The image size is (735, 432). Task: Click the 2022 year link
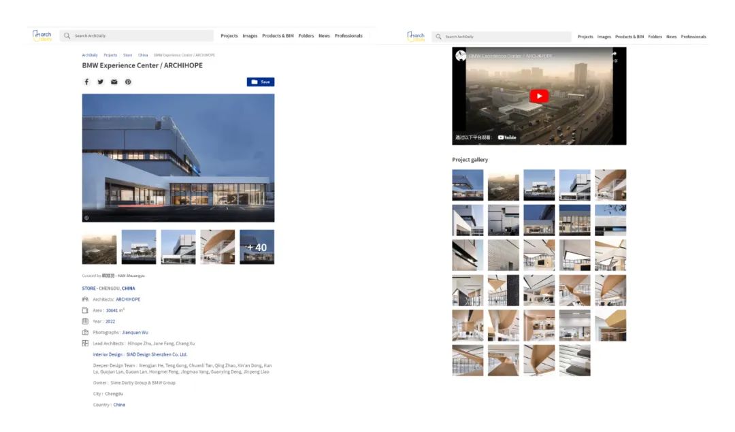(110, 321)
